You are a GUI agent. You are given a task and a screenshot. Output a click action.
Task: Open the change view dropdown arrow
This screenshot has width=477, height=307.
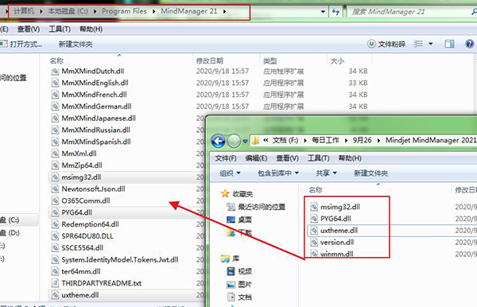pyautogui.click(x=431, y=44)
